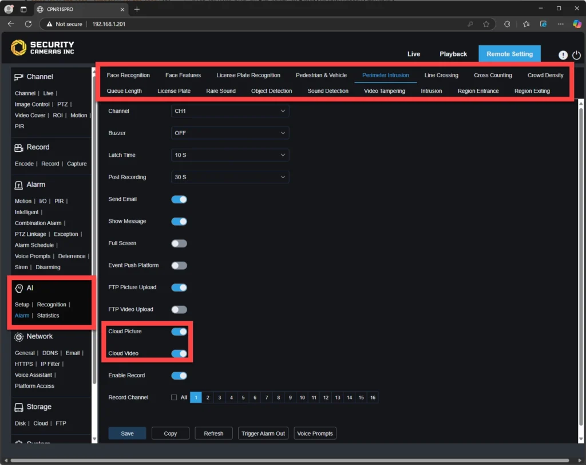Open the Live top menu
The image size is (586, 465).
coord(413,54)
